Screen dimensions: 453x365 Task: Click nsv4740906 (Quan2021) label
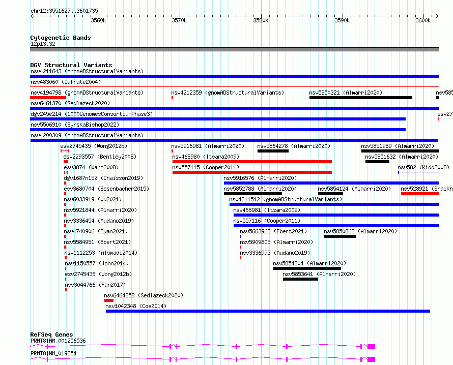(96, 231)
